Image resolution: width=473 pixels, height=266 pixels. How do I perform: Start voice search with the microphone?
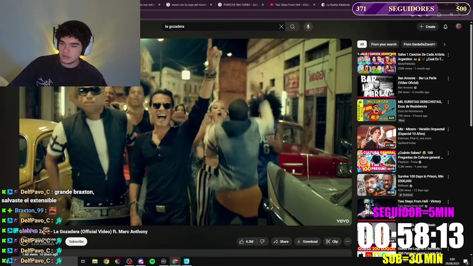pos(308,27)
